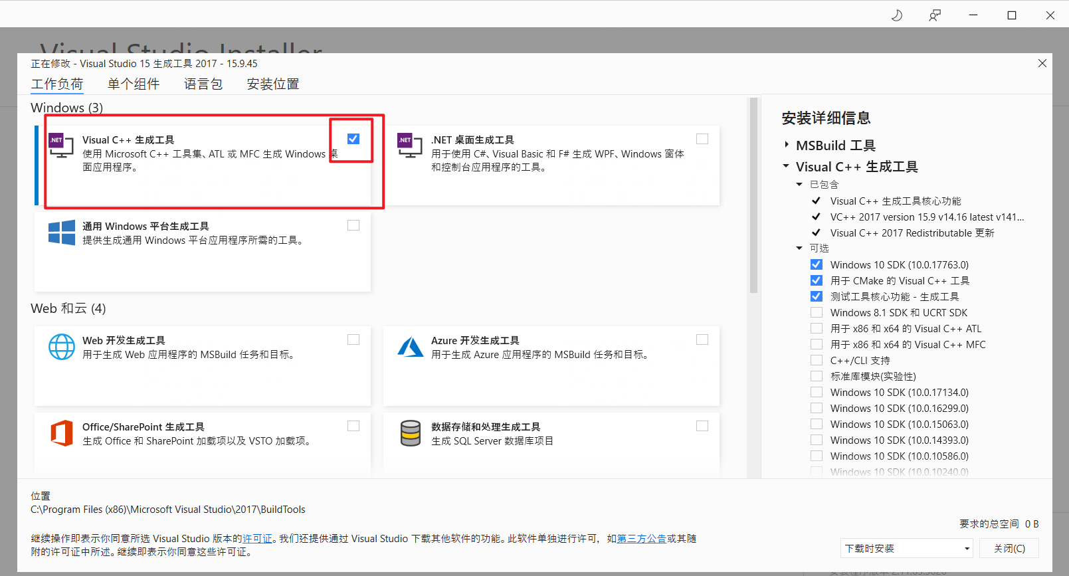Switch to the 单个组件 tab
The height and width of the screenshot is (576, 1069).
coord(134,84)
